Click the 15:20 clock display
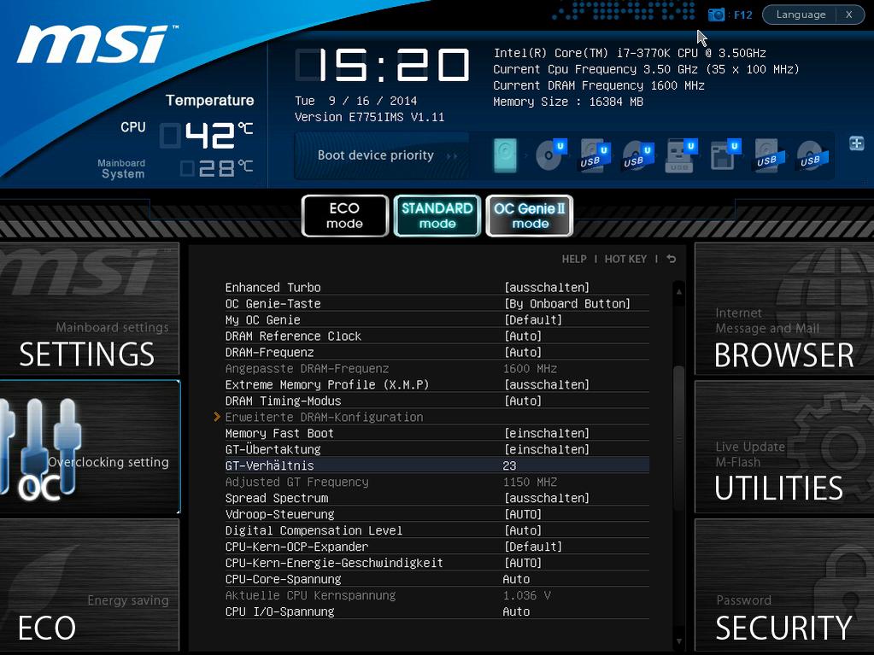This screenshot has width=874, height=655. point(383,65)
